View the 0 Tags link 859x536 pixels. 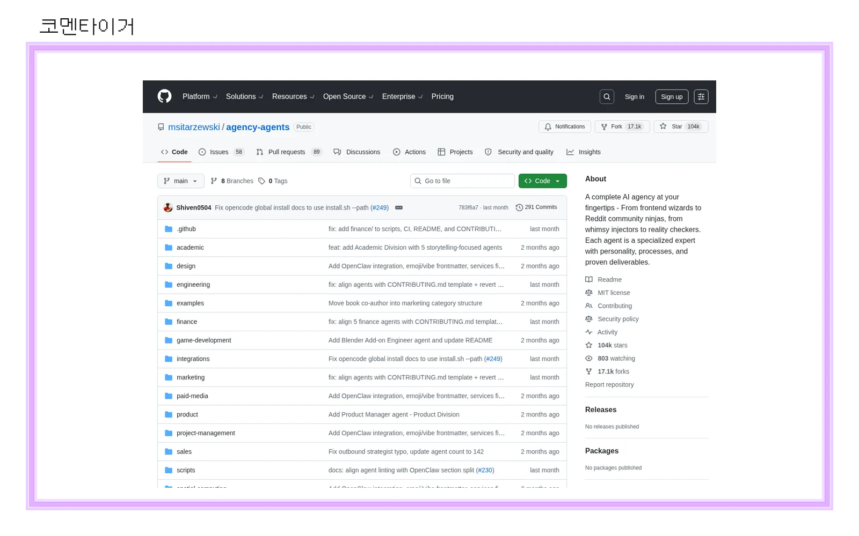(x=273, y=181)
